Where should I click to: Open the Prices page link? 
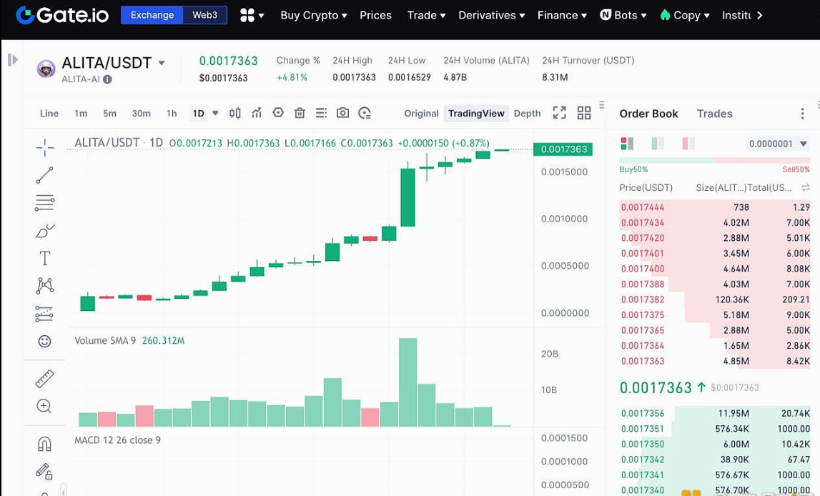375,15
